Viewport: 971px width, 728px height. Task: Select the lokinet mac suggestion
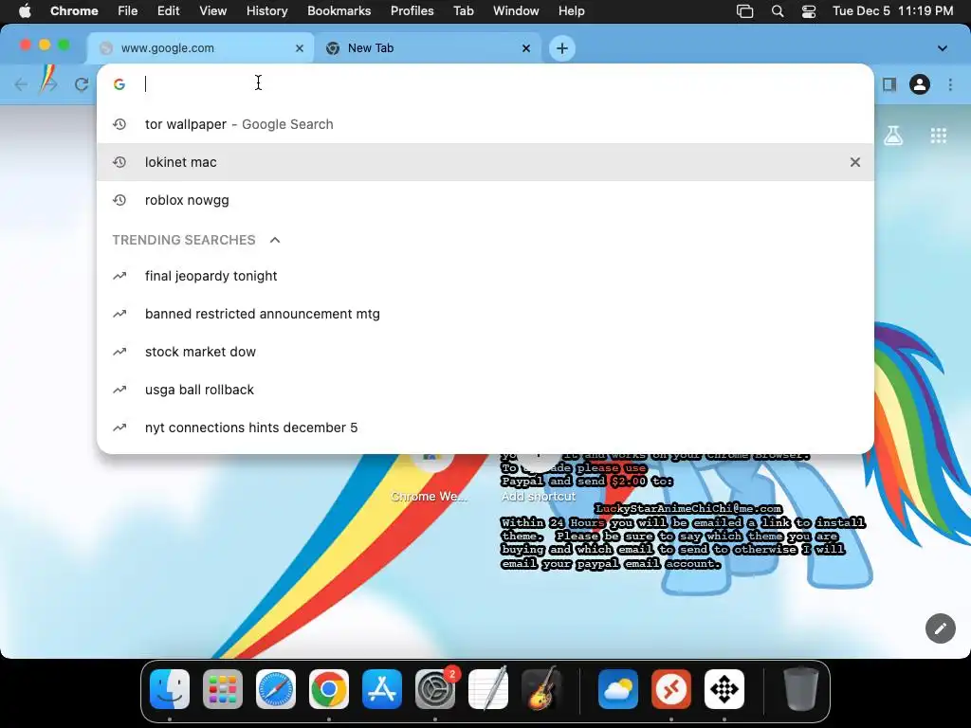(x=485, y=162)
